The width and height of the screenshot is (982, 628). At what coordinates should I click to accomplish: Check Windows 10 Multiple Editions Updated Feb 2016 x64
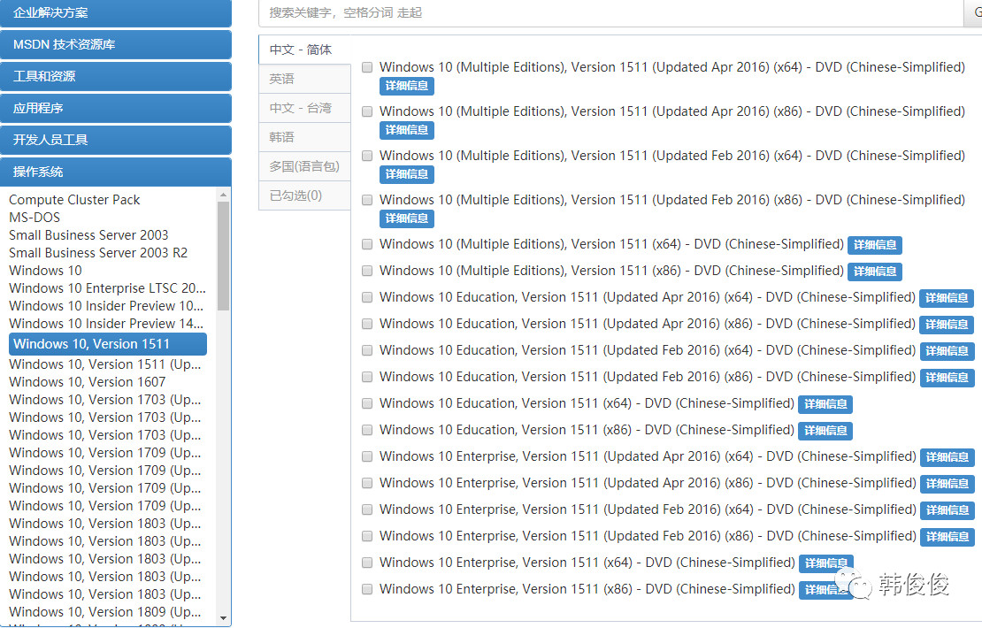click(367, 156)
